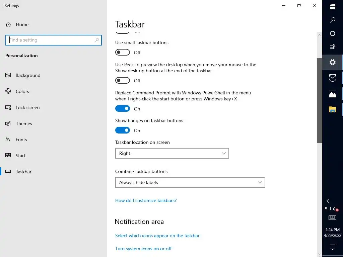
Task: Open "How do I customize taskbars?" link
Action: pos(146,200)
